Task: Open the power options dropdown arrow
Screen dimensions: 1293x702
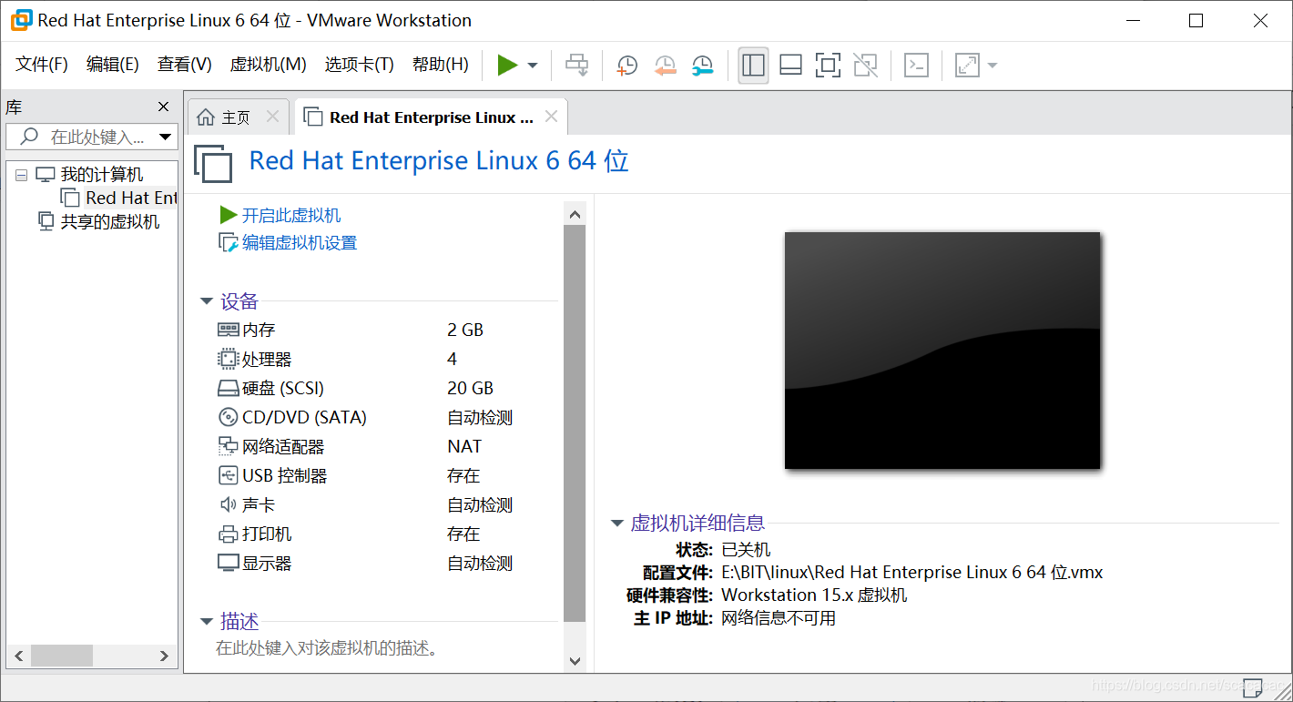Action: tap(533, 66)
